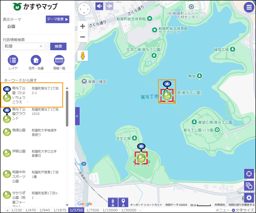The image size is (256, 213).
Task: Open the hamburger menu icon
Action: click(x=249, y=7)
